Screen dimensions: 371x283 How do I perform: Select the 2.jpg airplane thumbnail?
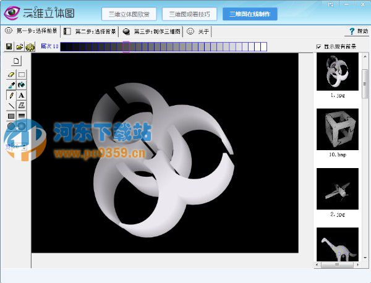(338, 188)
